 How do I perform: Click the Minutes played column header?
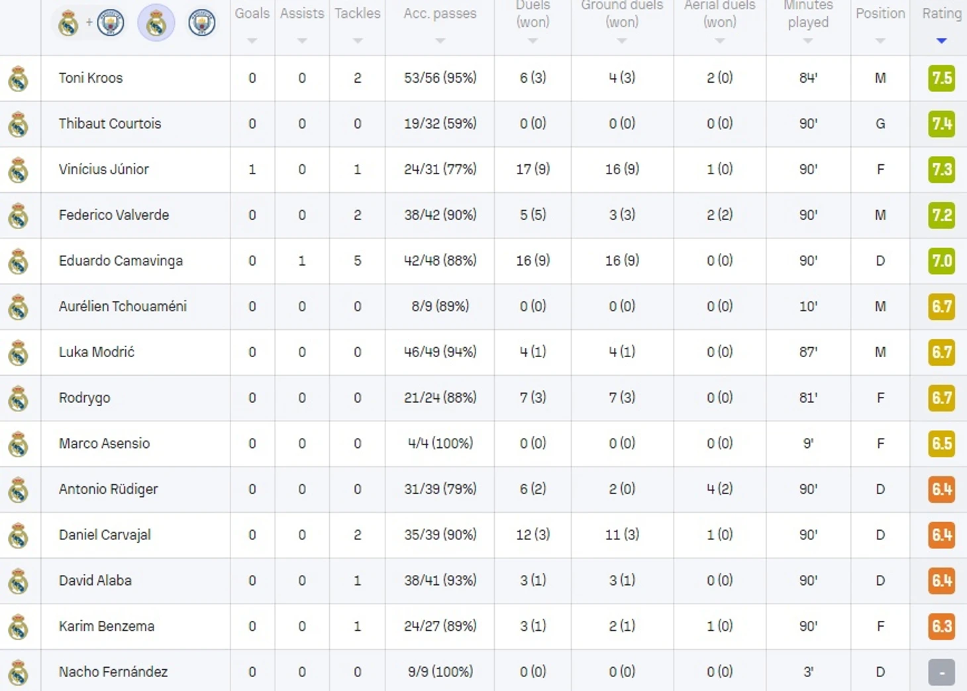coord(808,15)
